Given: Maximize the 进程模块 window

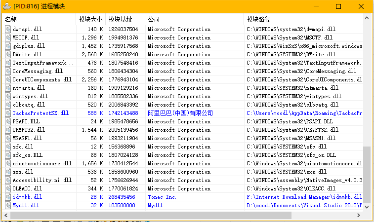Looking at the screenshot, I should pyautogui.click(x=338, y=6).
